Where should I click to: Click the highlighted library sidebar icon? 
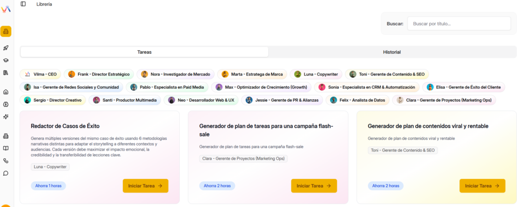6,31
